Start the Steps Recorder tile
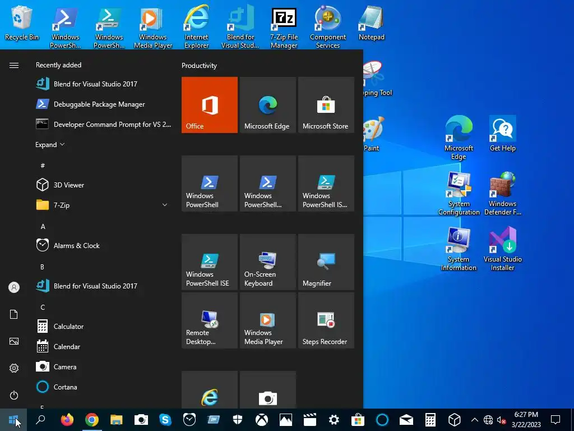The image size is (574, 431). (326, 320)
